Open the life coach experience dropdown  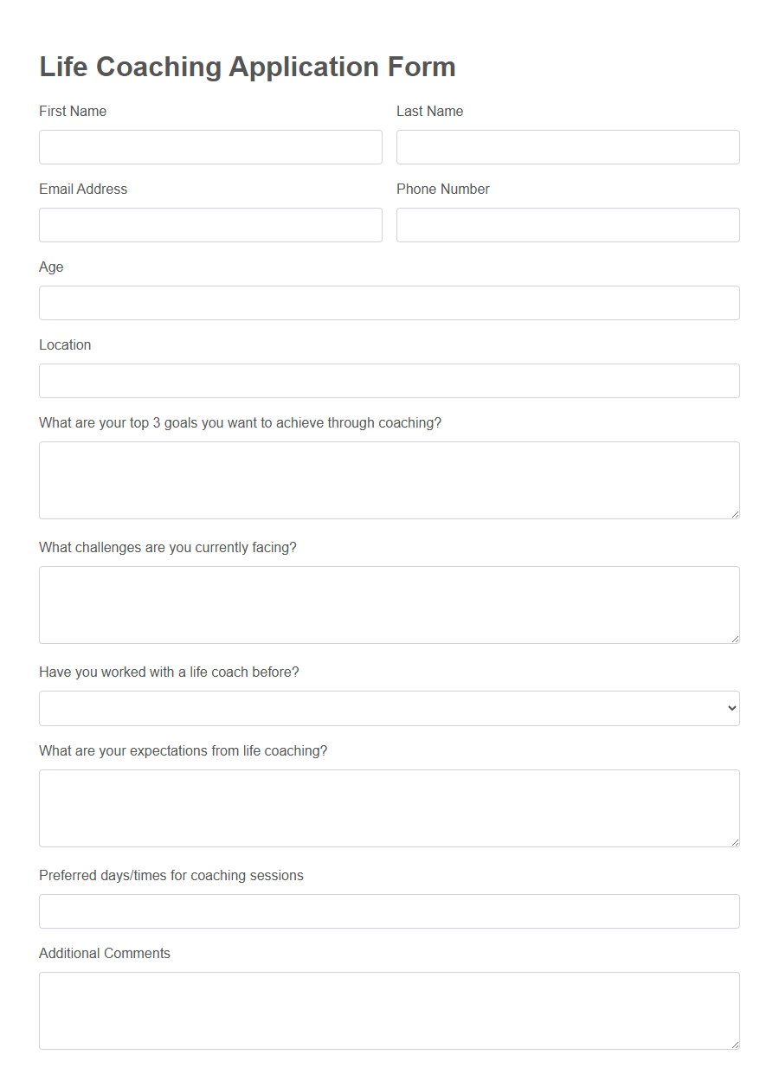[389, 707]
